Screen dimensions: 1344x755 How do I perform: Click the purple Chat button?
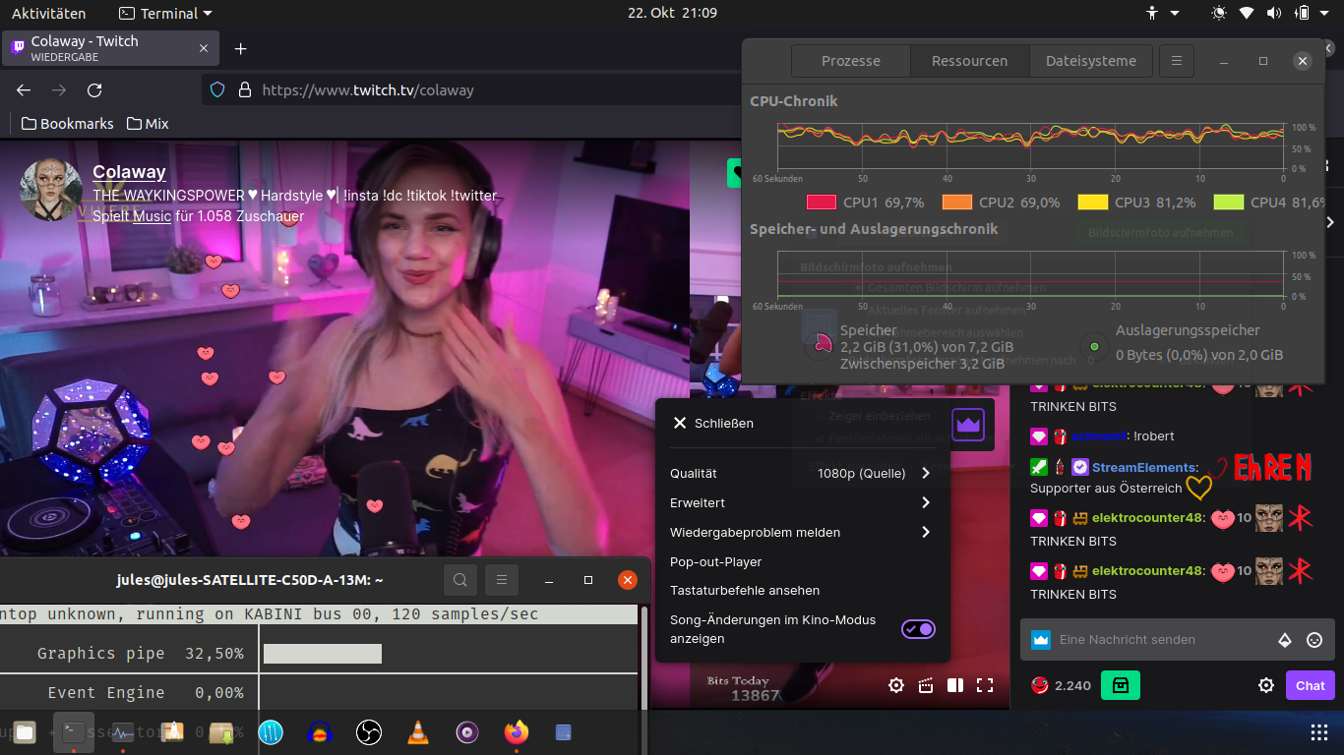[1310, 685]
